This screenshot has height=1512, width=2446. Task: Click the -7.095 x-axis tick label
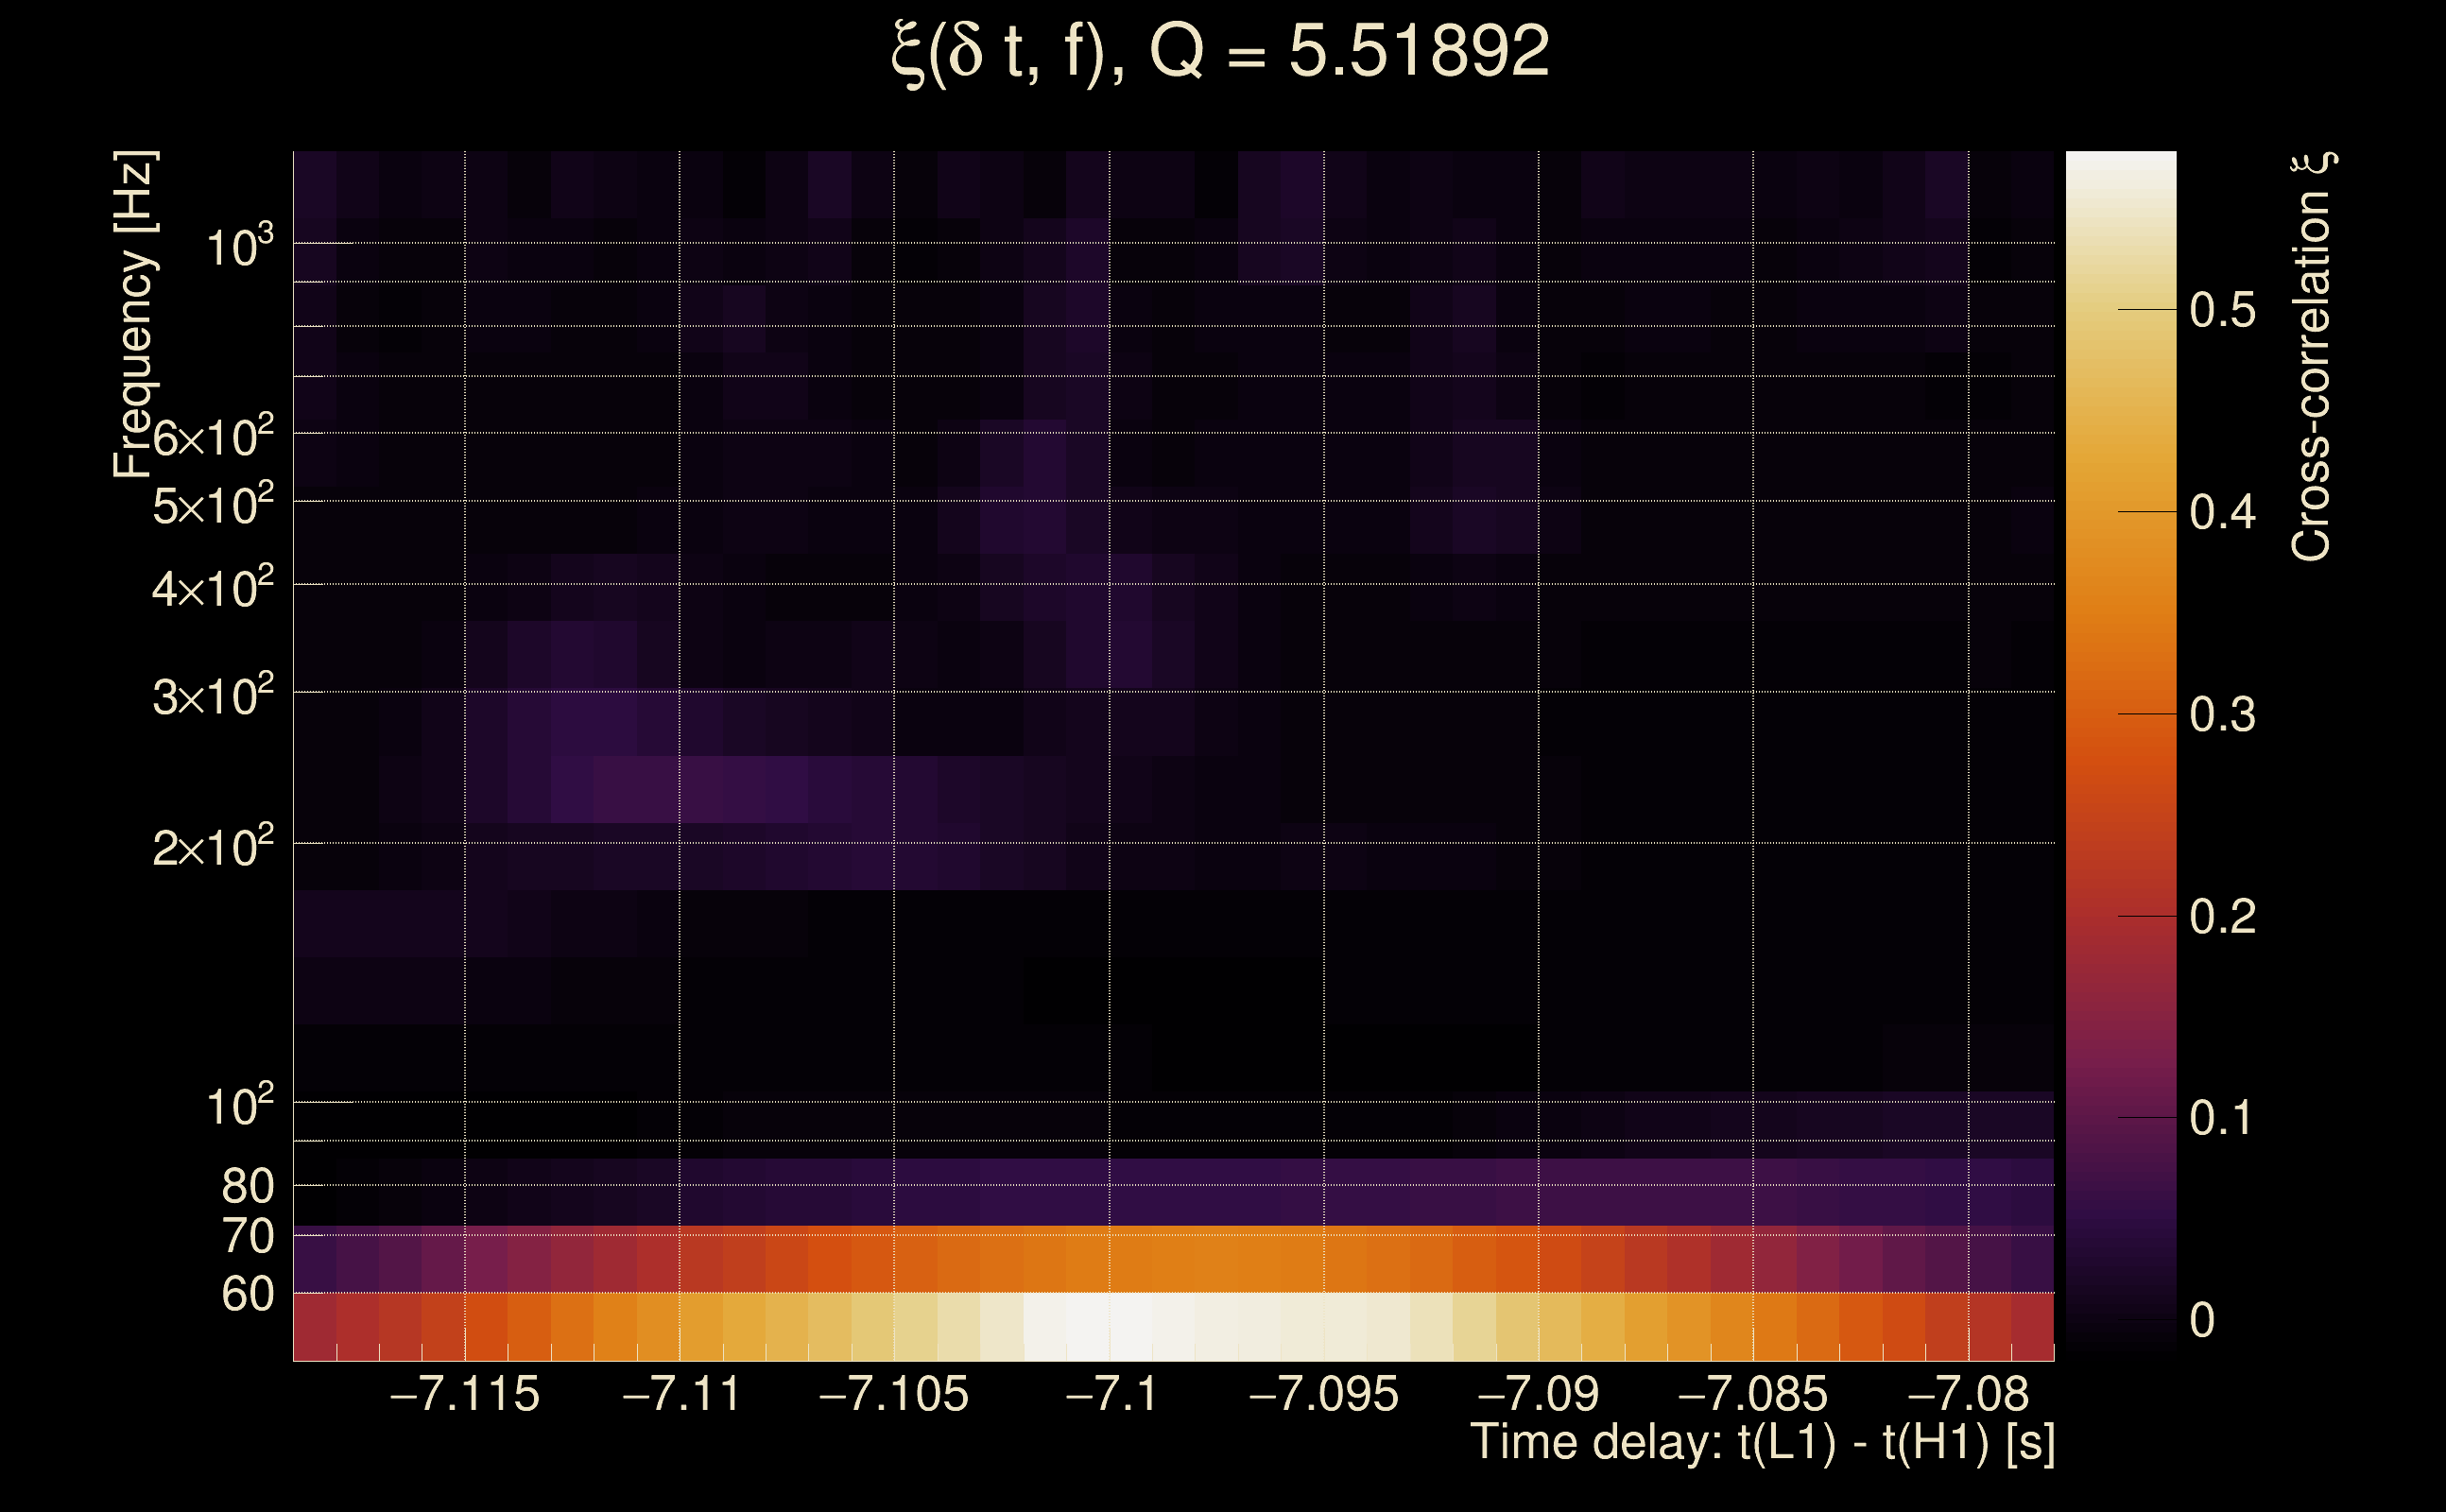(1323, 1395)
